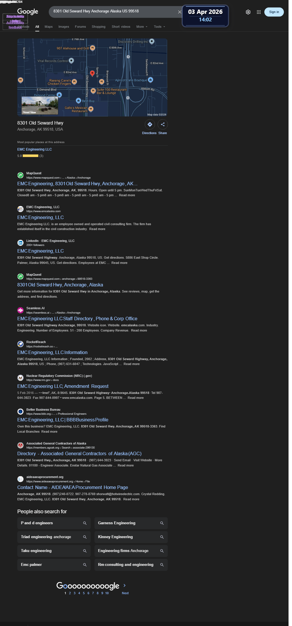This screenshot has width=292, height=626.
Task: Click the Directions icon button
Action: pyautogui.click(x=150, y=125)
